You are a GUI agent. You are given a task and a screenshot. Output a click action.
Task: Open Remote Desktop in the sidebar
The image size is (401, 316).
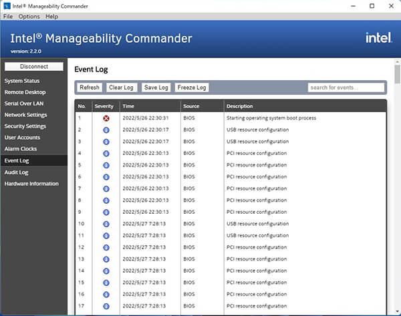[26, 92]
